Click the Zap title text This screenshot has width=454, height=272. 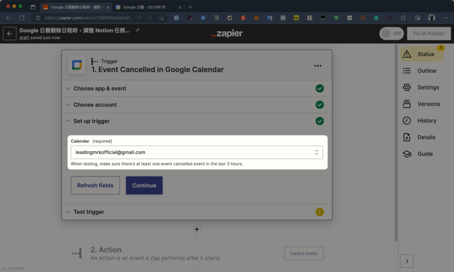74,31
